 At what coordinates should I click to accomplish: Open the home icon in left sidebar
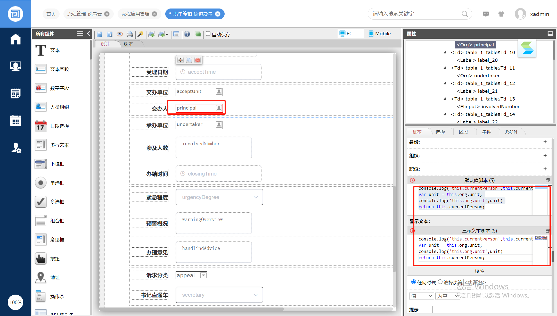[x=15, y=39]
